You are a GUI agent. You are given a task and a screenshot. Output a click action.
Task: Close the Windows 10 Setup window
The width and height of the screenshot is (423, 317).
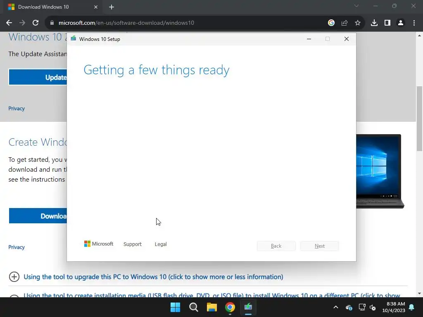tap(347, 39)
